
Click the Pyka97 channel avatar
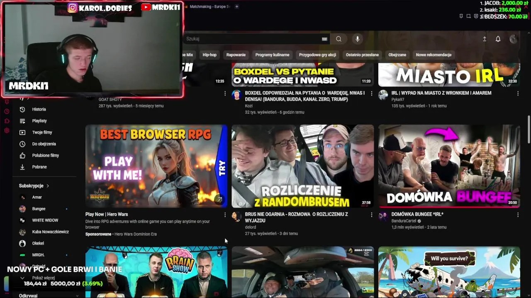[x=383, y=95]
